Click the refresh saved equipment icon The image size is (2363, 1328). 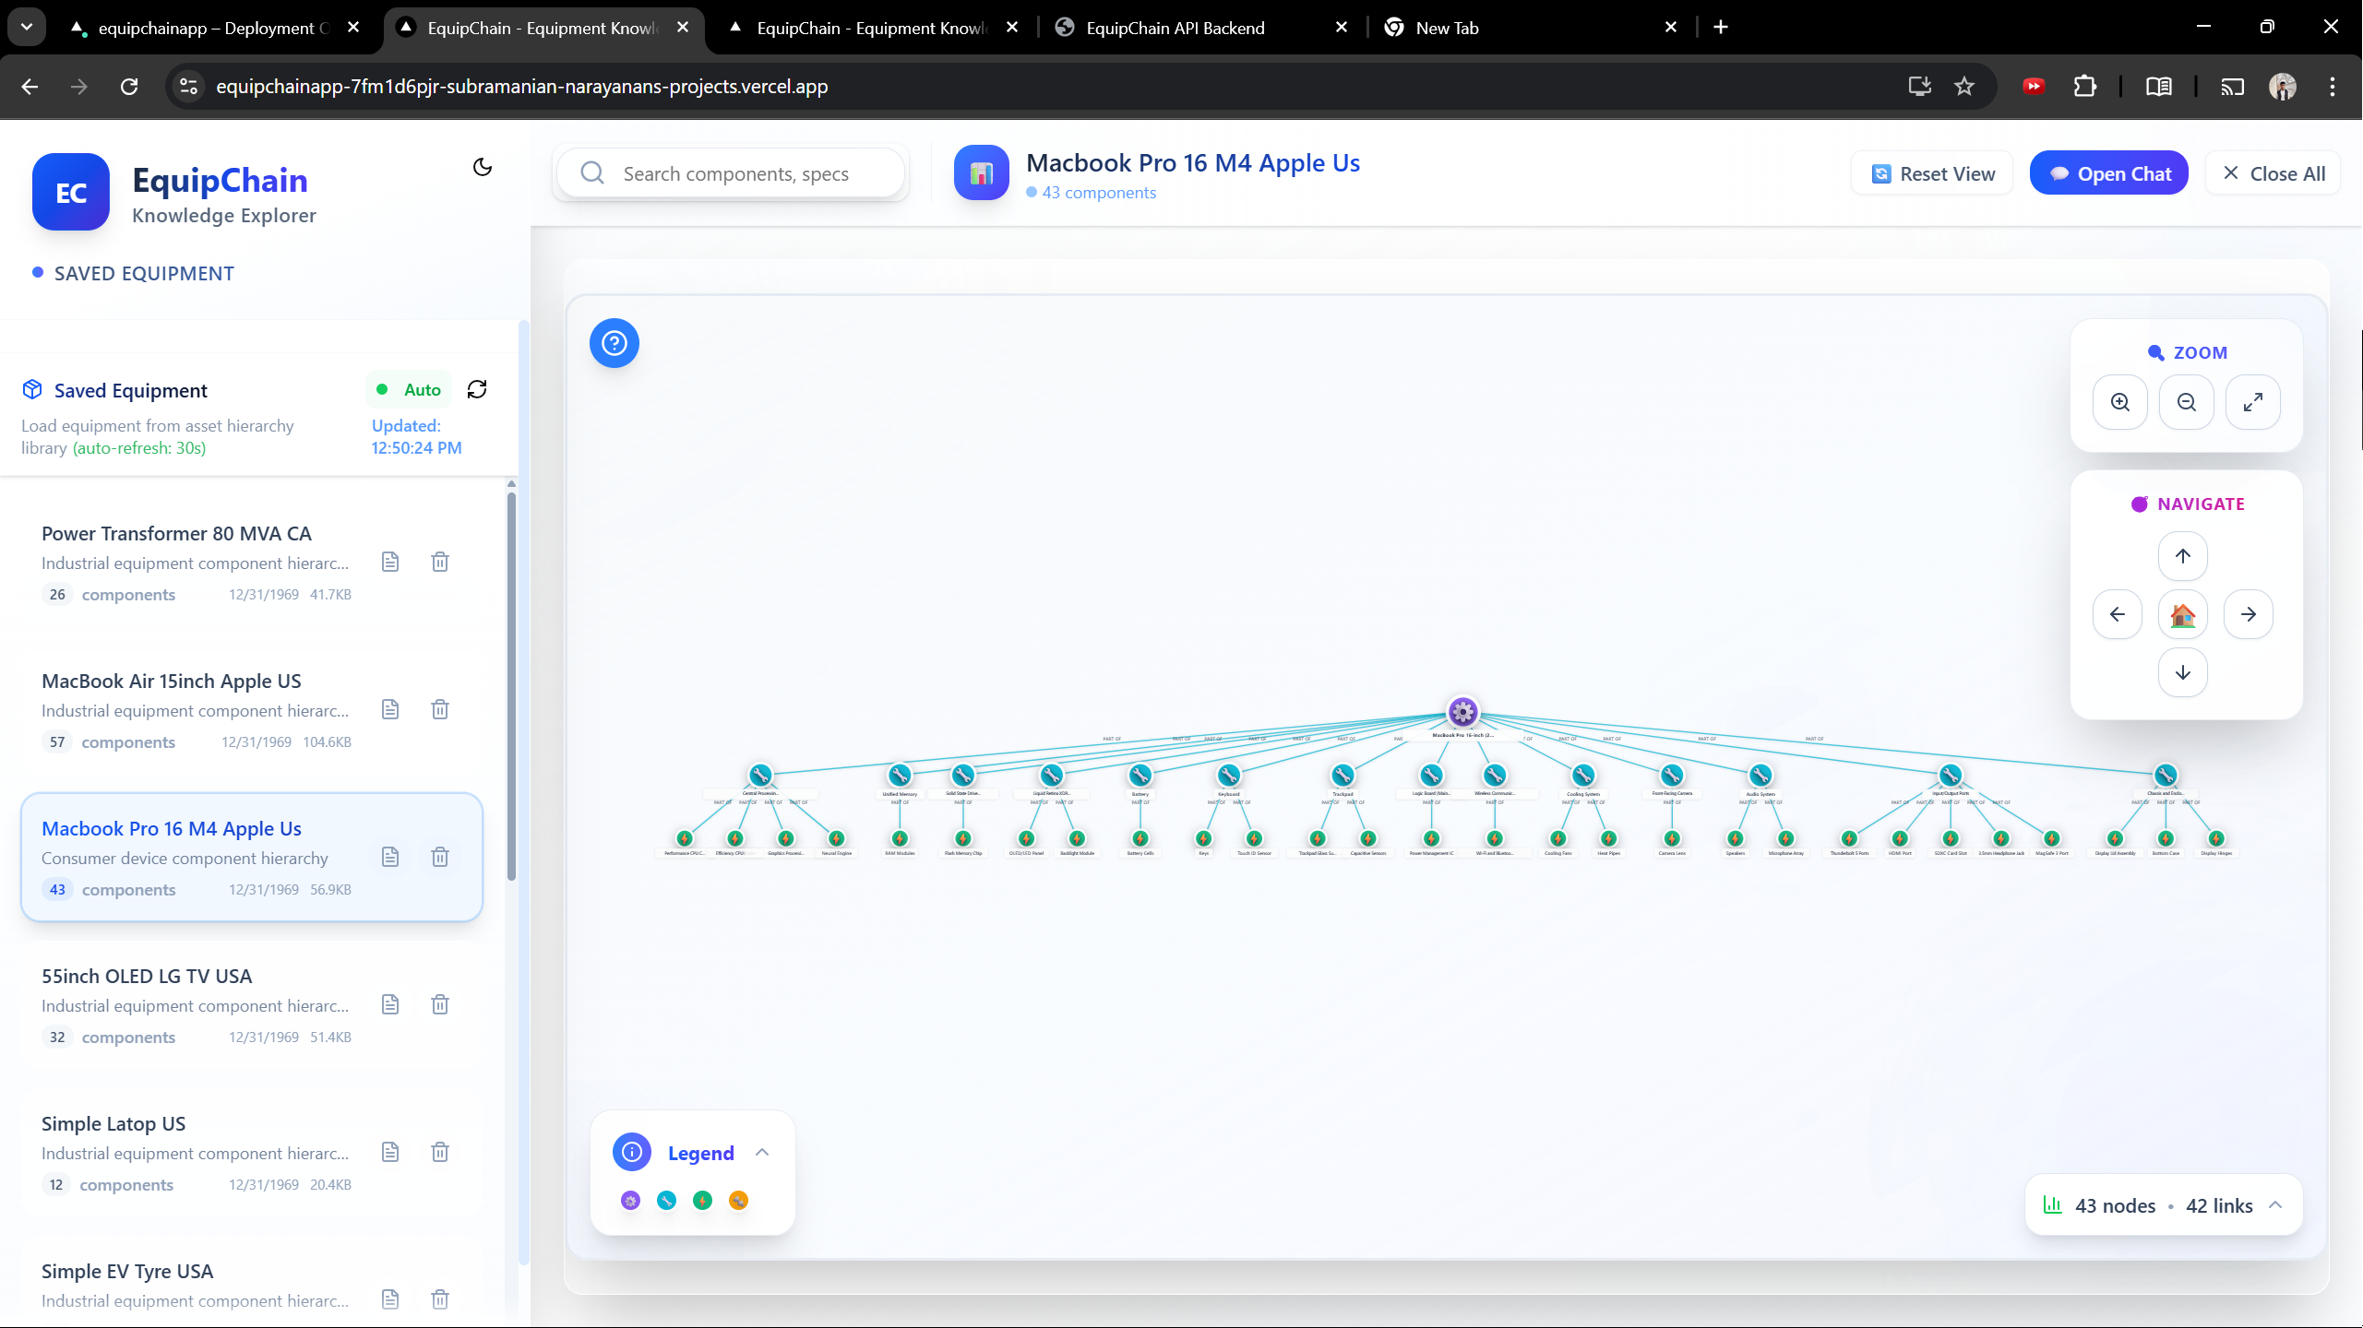tap(477, 389)
